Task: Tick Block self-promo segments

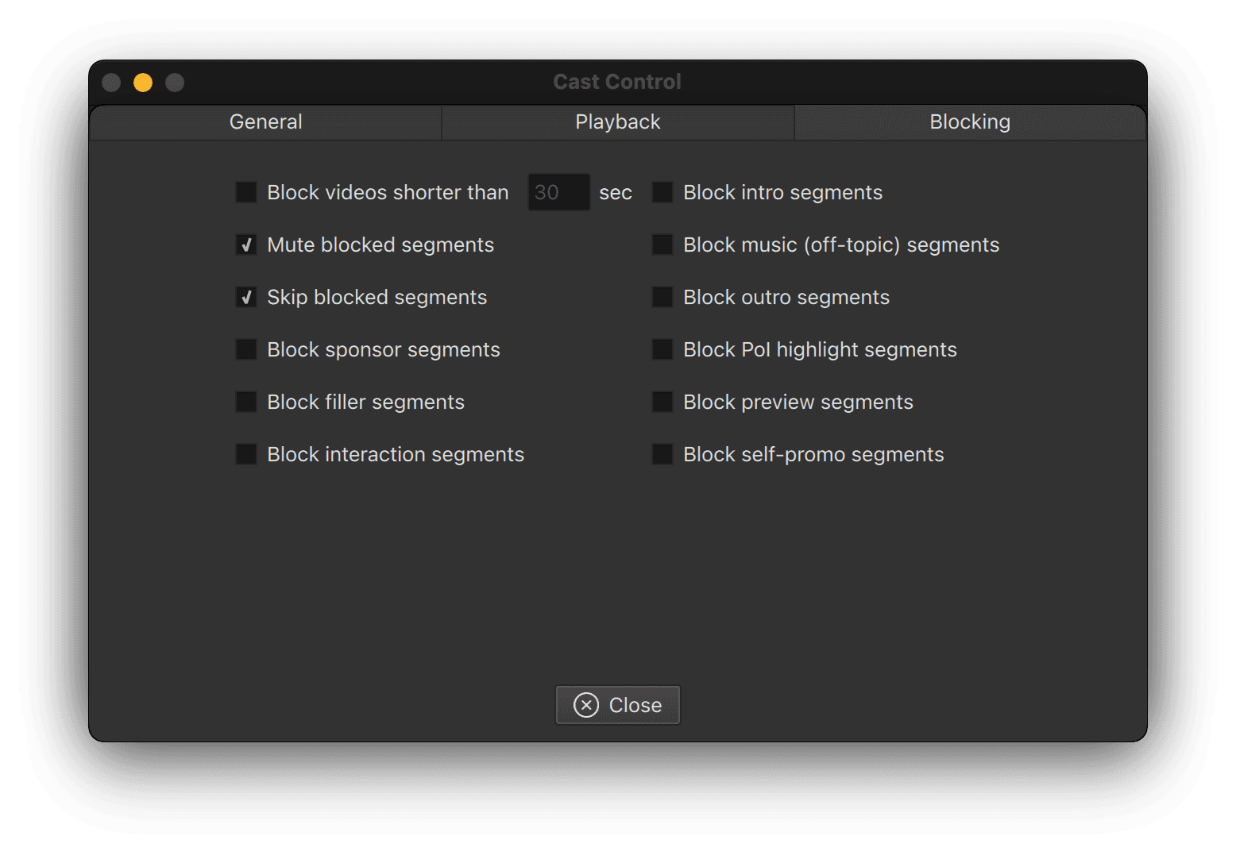Action: click(662, 454)
